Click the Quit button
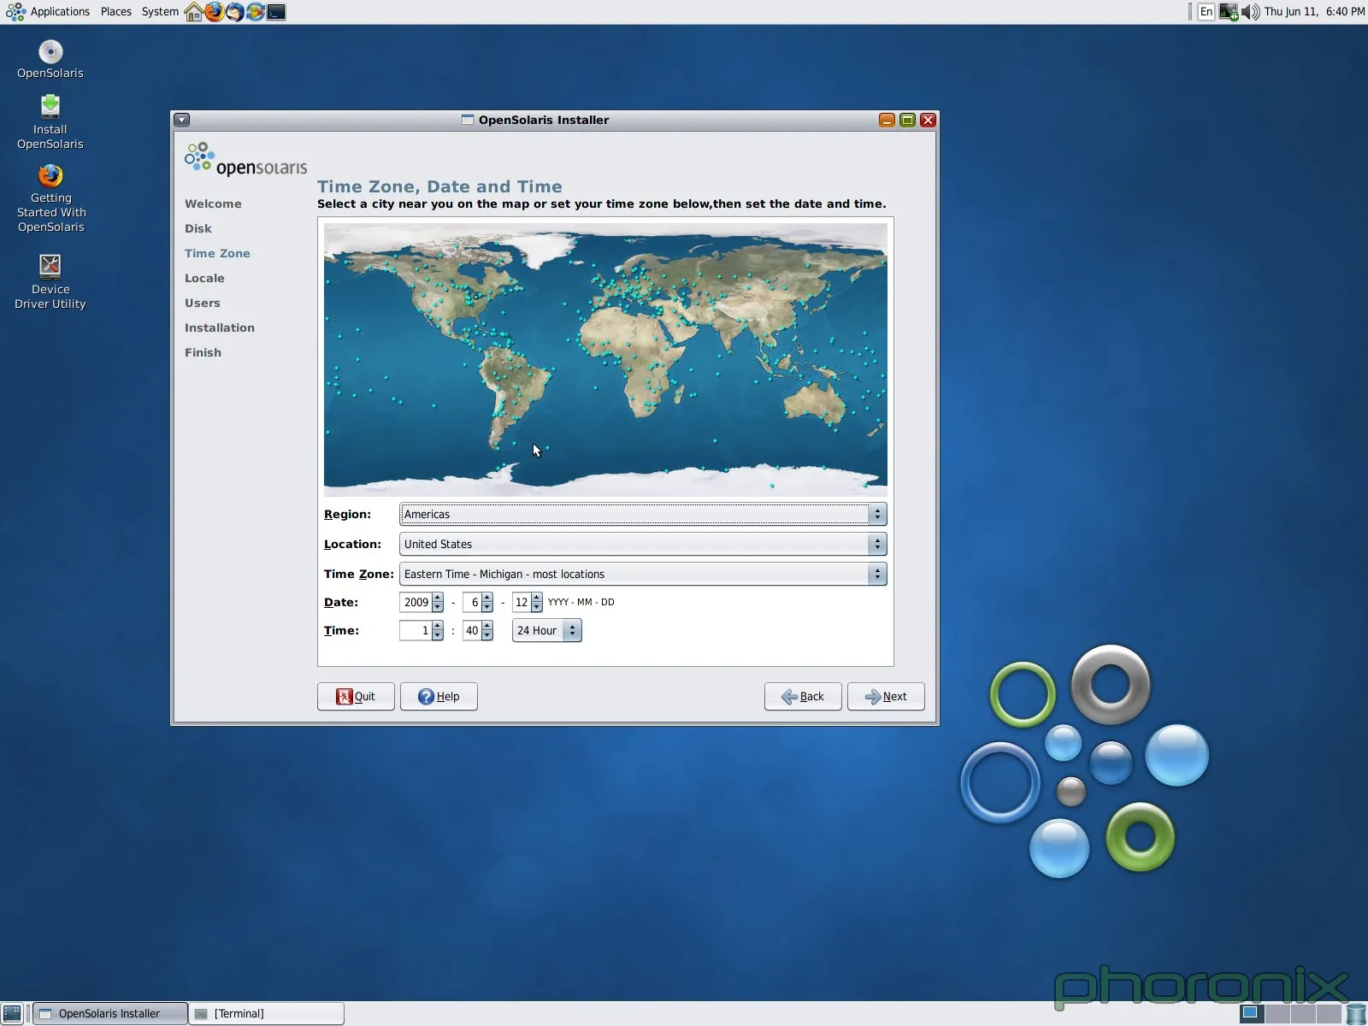This screenshot has height=1026, width=1368. [x=356, y=696]
